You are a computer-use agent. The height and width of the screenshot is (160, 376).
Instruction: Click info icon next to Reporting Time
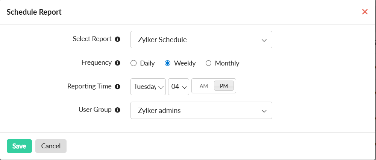point(118,87)
